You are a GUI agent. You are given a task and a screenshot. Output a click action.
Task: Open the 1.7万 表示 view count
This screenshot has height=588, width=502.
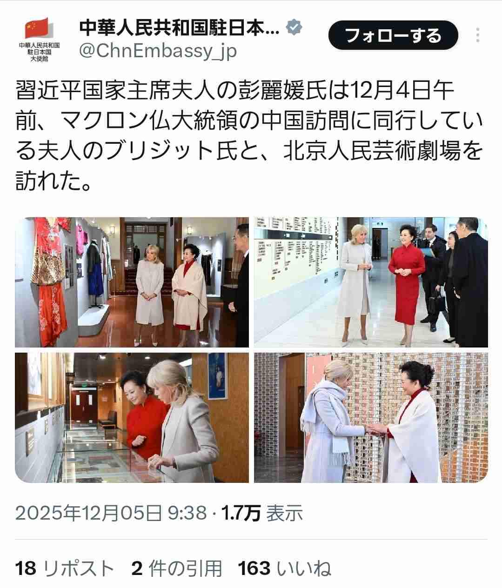click(x=262, y=513)
